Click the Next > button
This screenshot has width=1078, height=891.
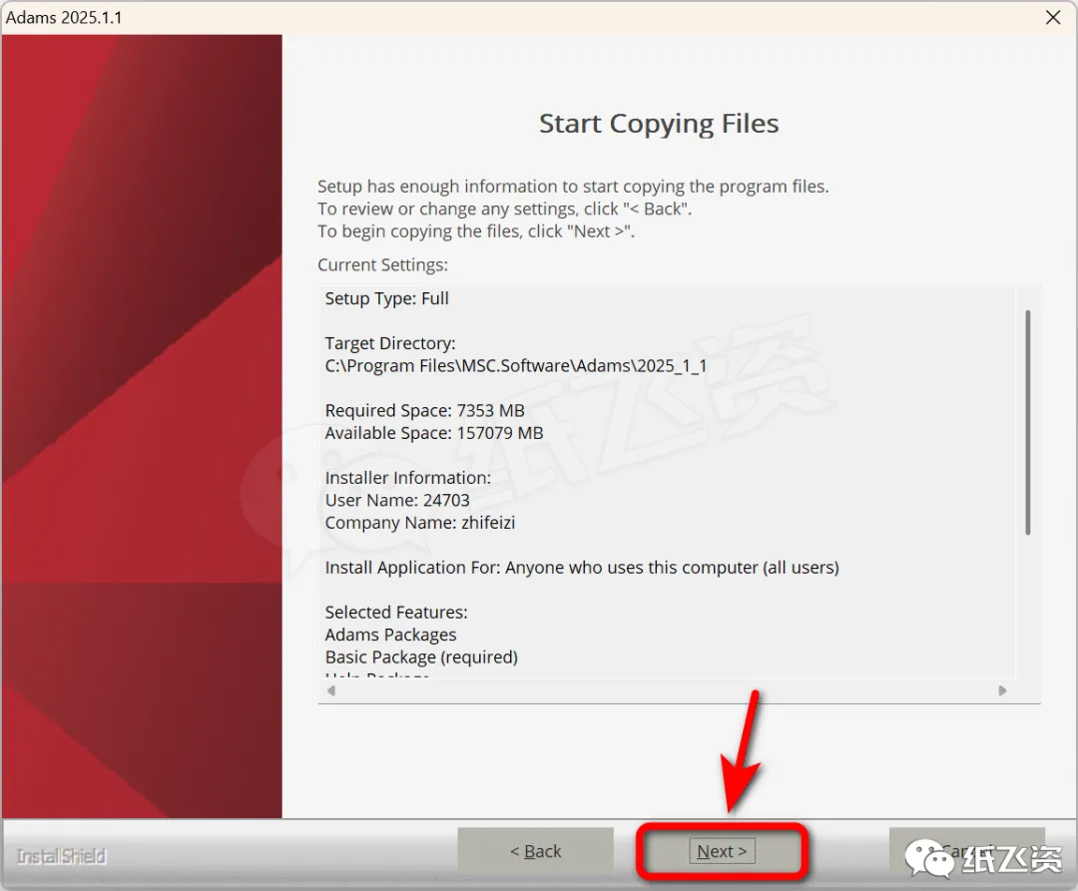pos(722,851)
